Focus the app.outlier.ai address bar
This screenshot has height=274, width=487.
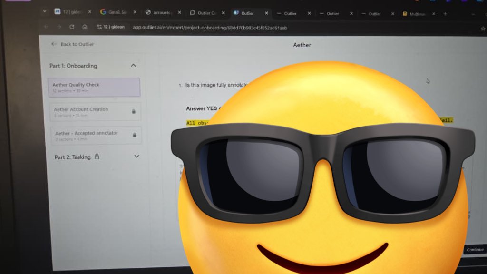(210, 28)
